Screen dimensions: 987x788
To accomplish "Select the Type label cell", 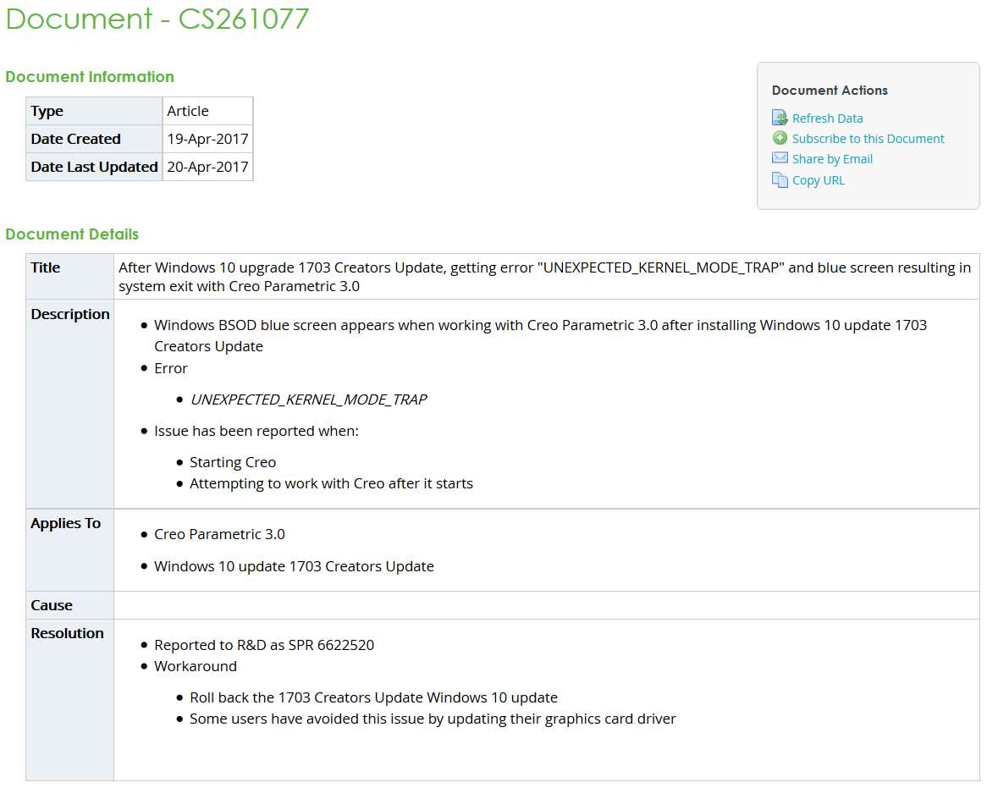I will (94, 111).
